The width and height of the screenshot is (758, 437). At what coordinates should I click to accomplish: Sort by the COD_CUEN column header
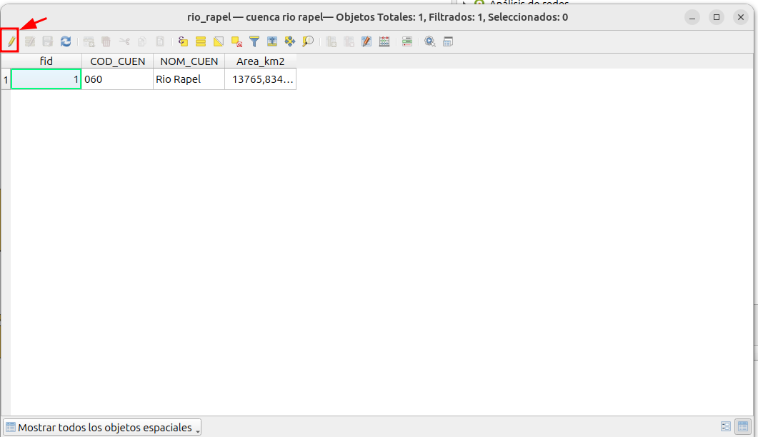tap(118, 61)
